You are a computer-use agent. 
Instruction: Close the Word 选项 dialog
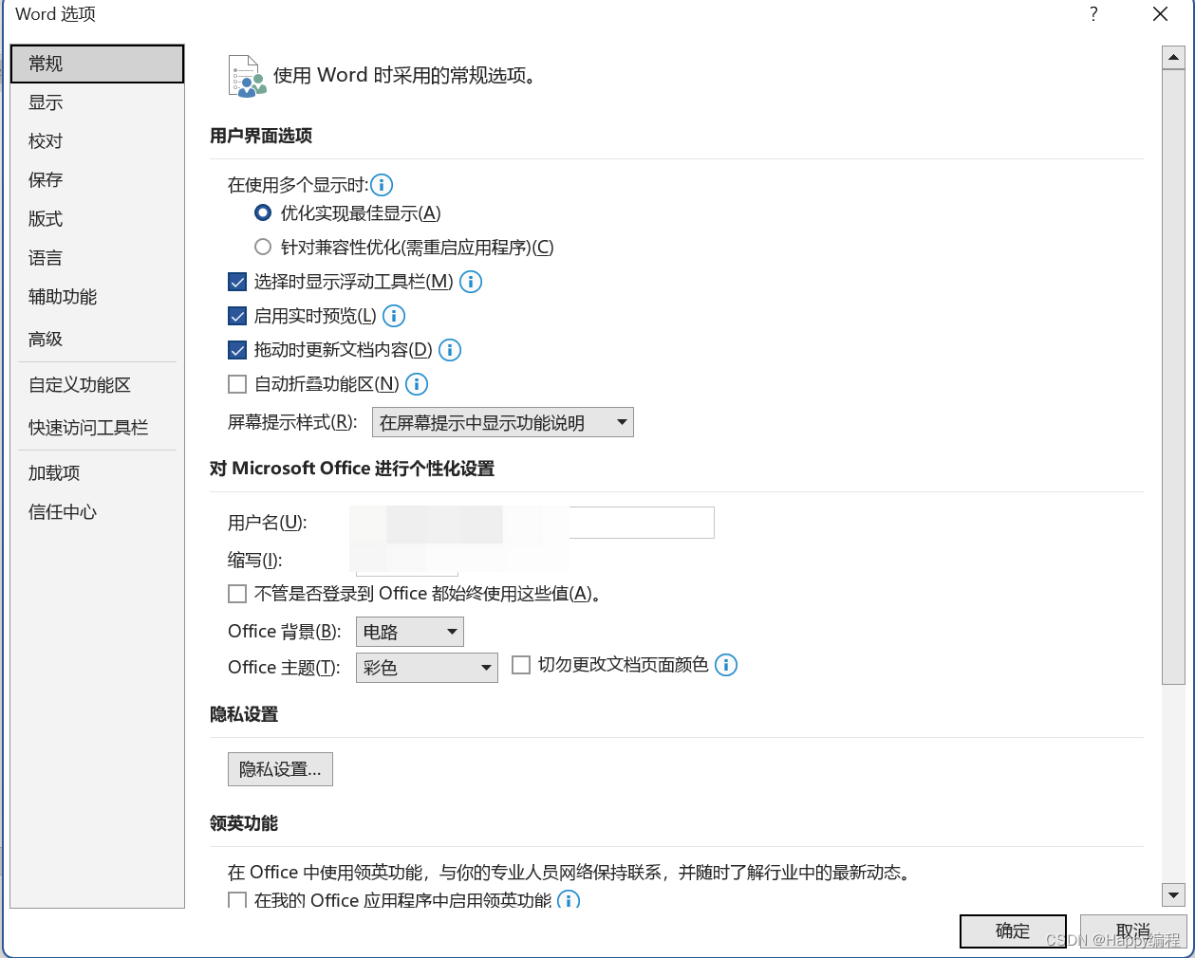pyautogui.click(x=1160, y=14)
